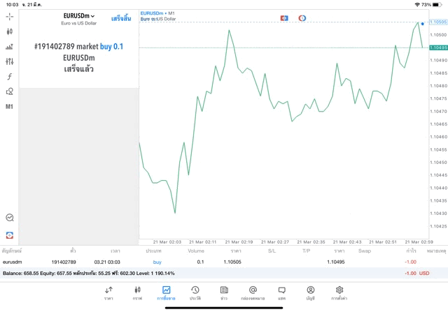Open the Quotes tab with arrows icon
The image size is (448, 312).
[108, 293]
